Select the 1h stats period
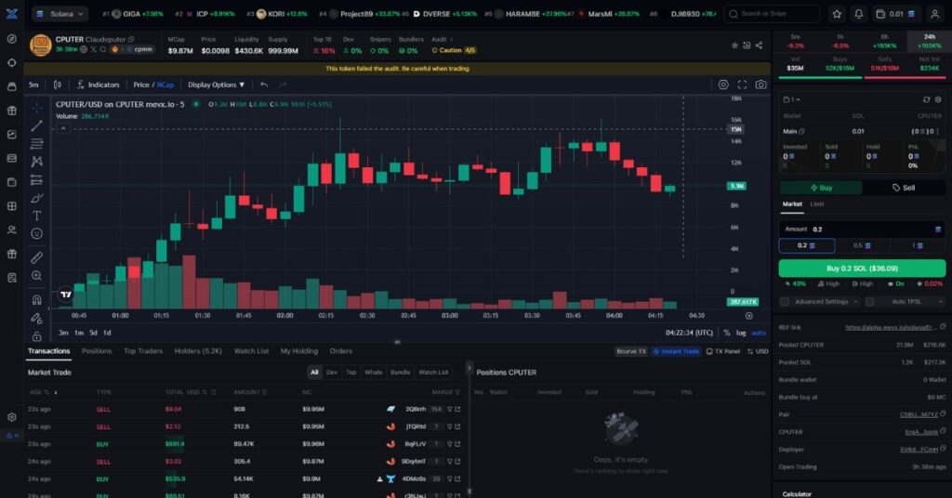 pos(840,41)
